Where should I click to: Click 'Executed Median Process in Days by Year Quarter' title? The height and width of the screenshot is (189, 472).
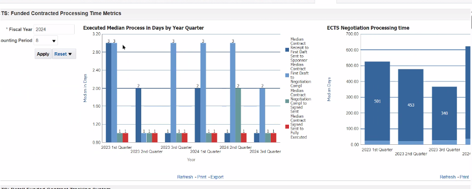pyautogui.click(x=144, y=28)
